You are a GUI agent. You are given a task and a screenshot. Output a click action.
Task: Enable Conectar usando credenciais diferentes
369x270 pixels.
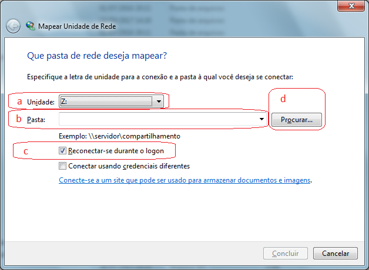(x=63, y=166)
